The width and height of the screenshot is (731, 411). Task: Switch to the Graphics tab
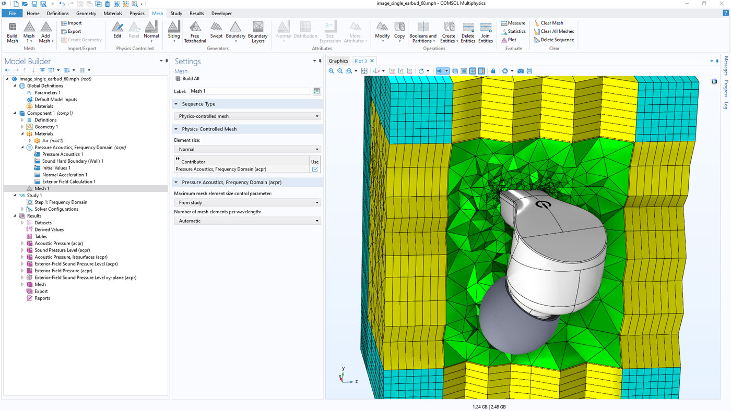(x=338, y=61)
